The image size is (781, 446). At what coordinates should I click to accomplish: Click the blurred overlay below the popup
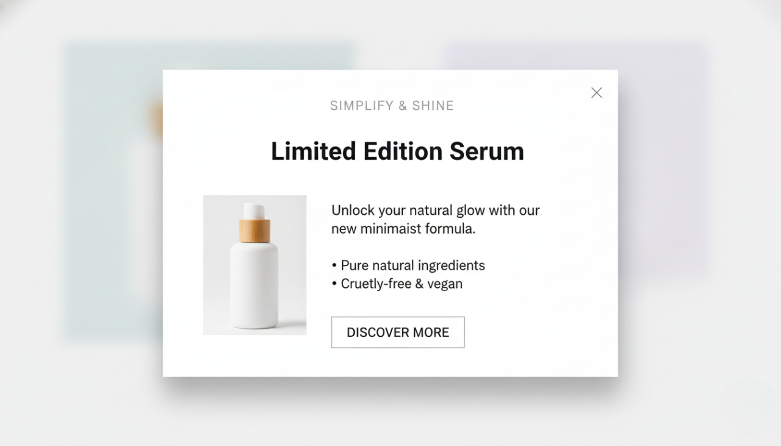point(390,412)
